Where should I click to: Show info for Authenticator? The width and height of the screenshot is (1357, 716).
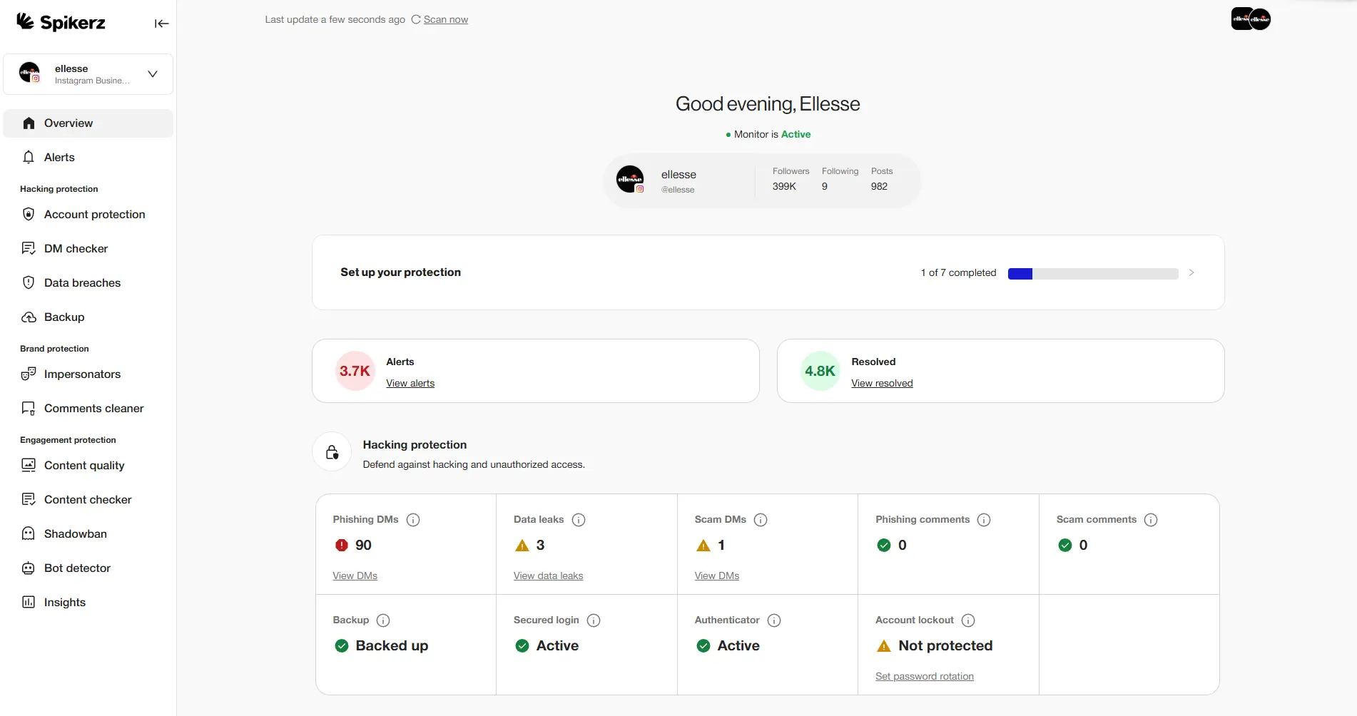[774, 620]
